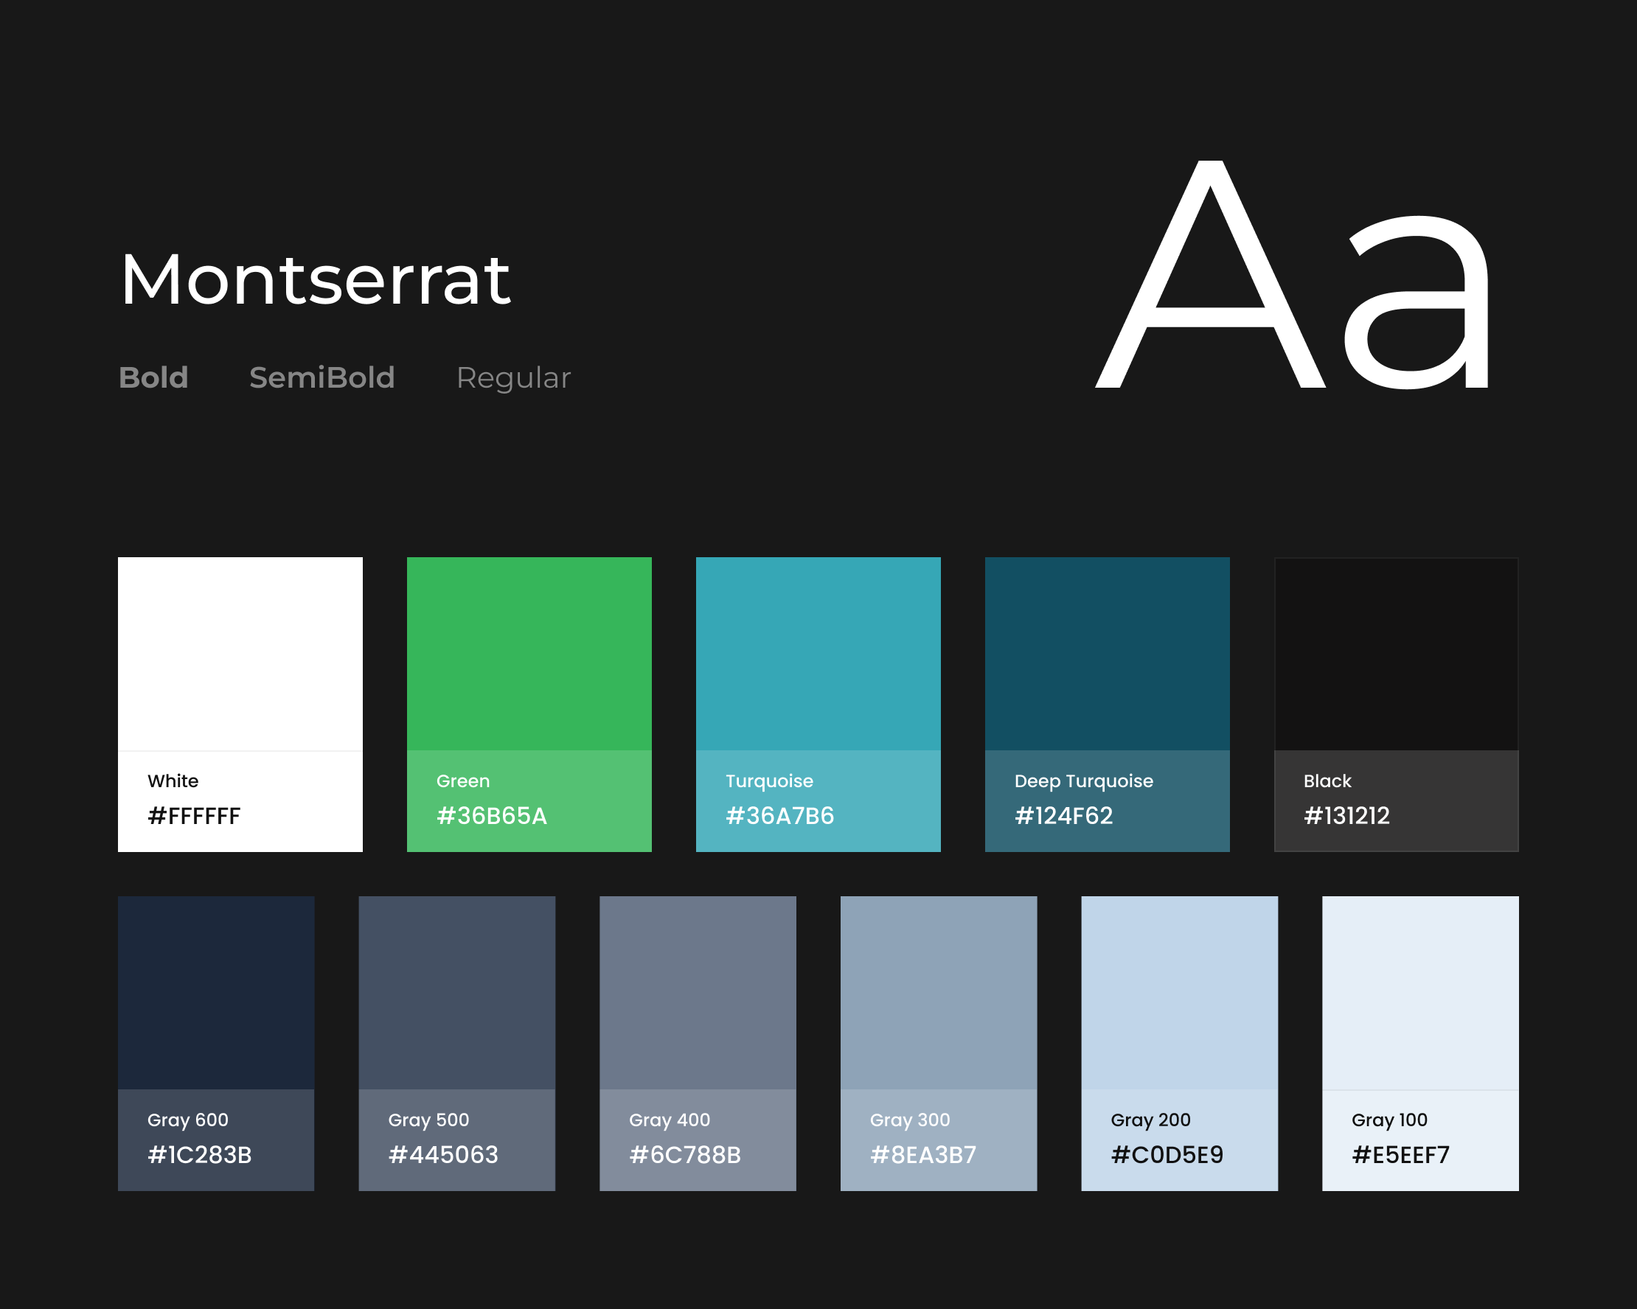Image resolution: width=1637 pixels, height=1309 pixels.
Task: Choose the Deep Turquoise swatch
Action: 1107,654
